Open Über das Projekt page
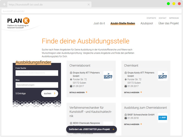The height and width of the screenshot is (137, 183). coord(168,24)
